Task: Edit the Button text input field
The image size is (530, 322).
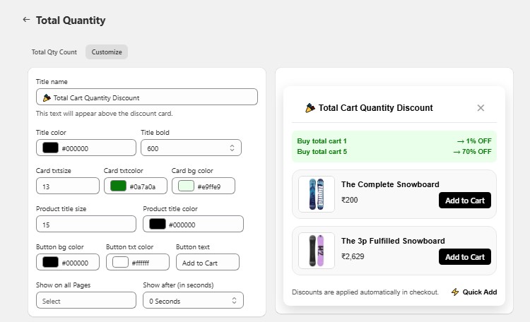Action: click(x=207, y=263)
